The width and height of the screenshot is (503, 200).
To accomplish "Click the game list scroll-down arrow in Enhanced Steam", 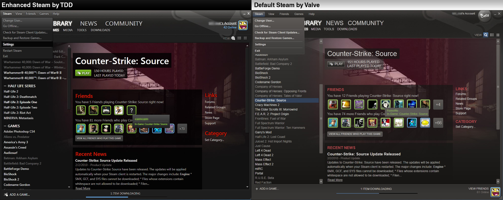I will 69,187.
